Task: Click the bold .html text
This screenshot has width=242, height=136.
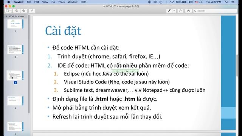Action: click(x=101, y=99)
